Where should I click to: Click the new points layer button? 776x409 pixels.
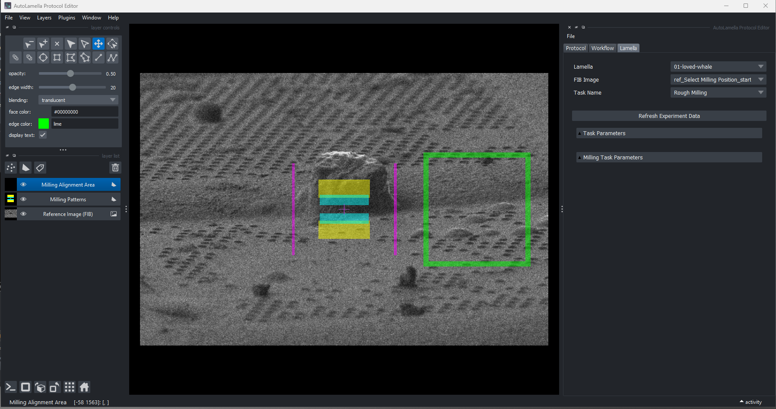11,168
